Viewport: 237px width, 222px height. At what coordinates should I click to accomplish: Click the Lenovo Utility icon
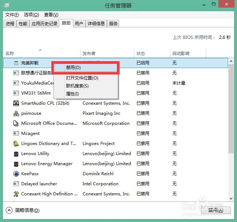pos(16,154)
